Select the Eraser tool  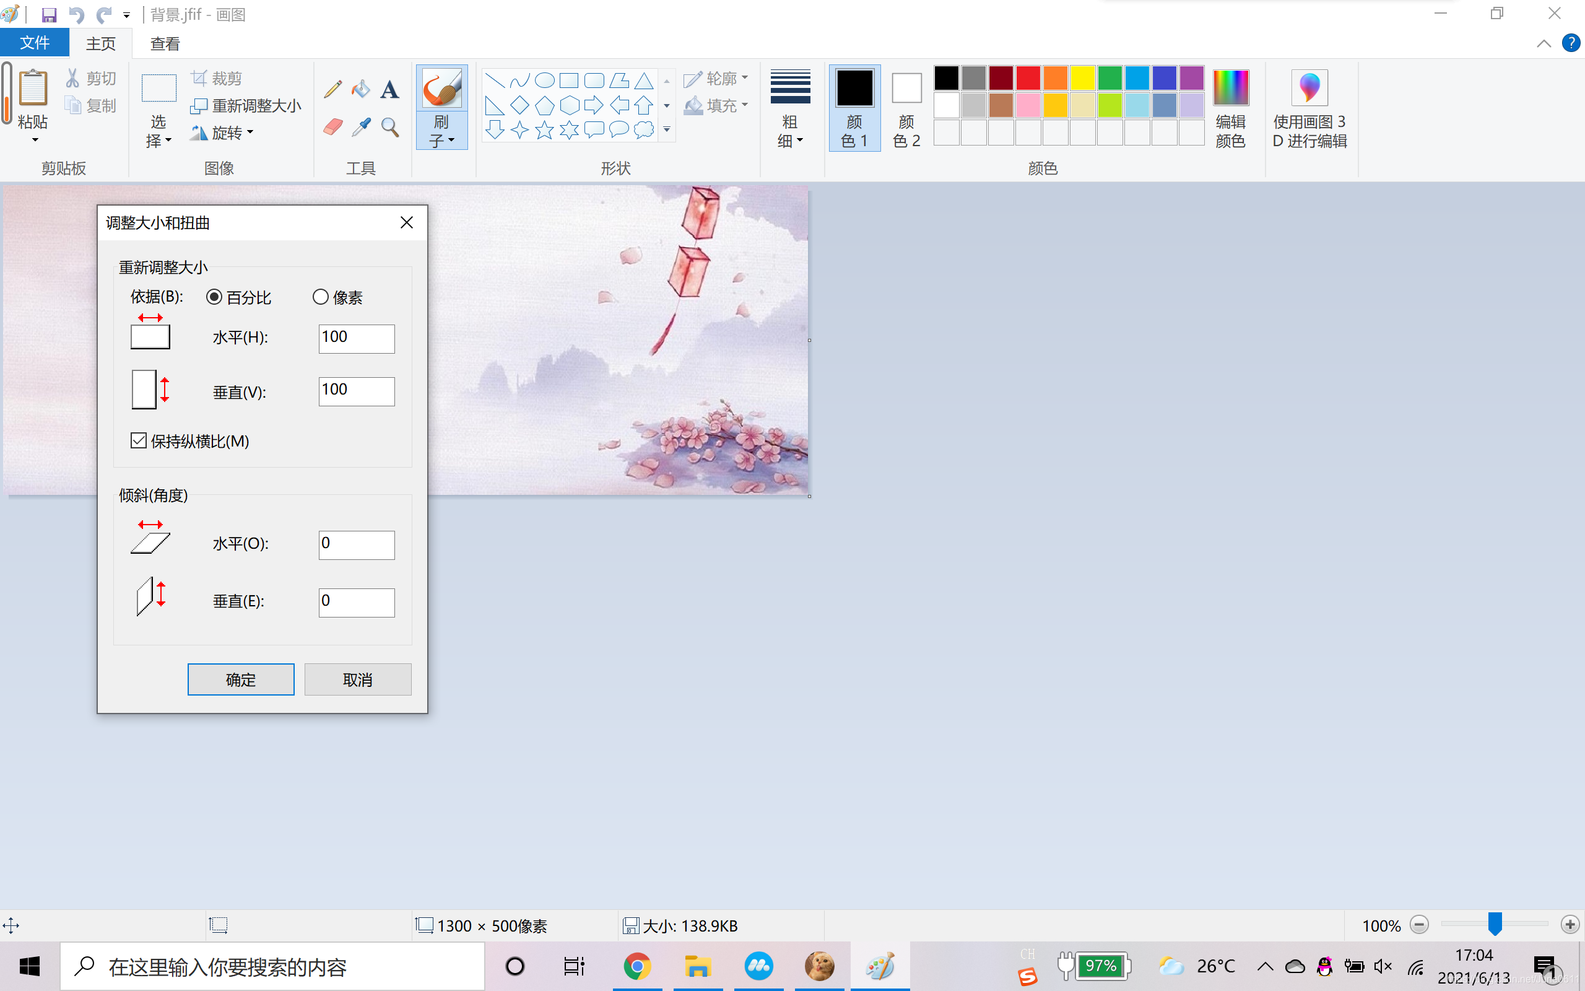332,126
